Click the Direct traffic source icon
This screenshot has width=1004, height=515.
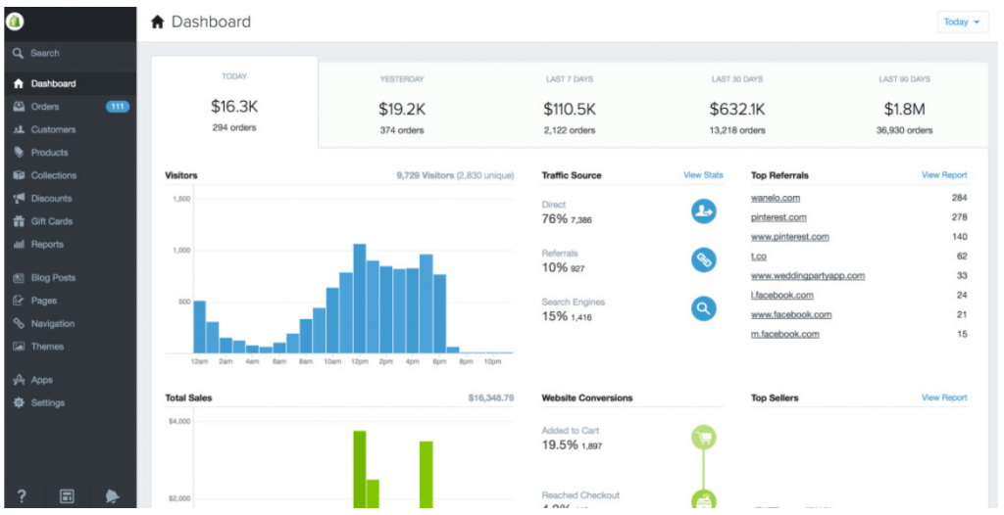pos(703,210)
